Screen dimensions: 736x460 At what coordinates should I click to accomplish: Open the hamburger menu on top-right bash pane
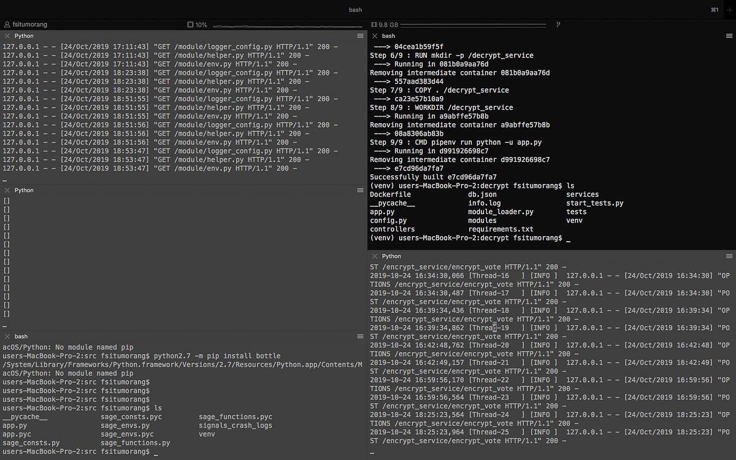(x=729, y=36)
